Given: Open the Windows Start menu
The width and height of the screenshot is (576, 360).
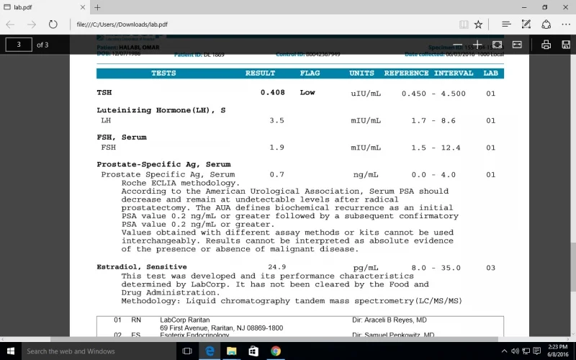Looking at the screenshot, I should click(x=11, y=351).
